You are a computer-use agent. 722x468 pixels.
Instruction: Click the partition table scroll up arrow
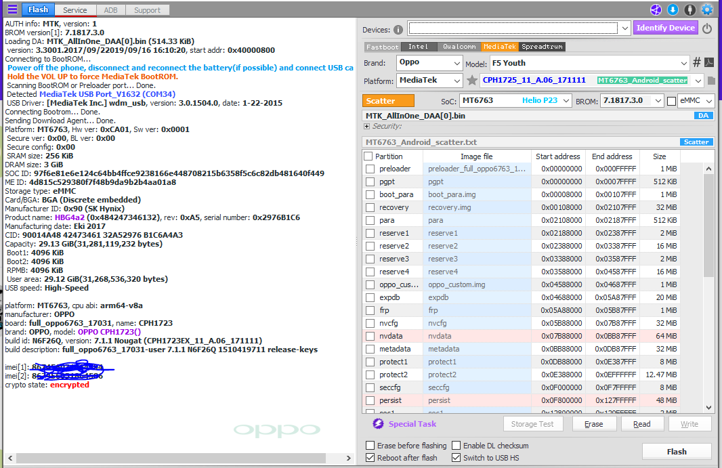[x=708, y=169]
